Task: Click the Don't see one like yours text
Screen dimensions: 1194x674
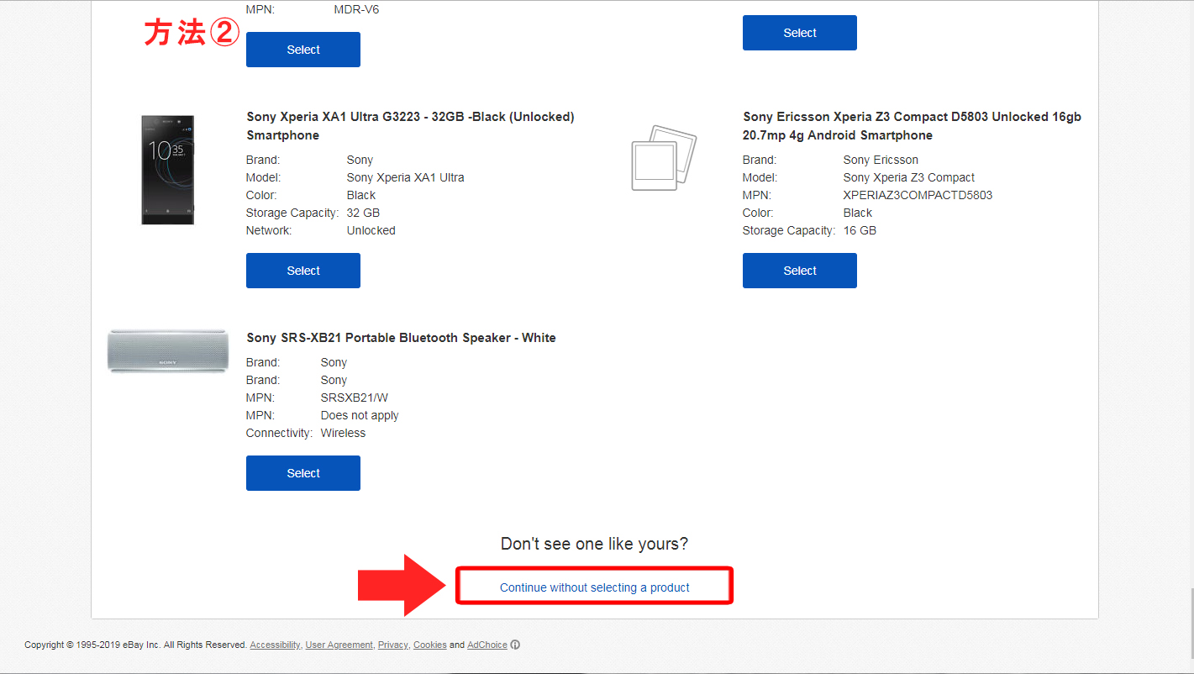Action: [x=593, y=544]
